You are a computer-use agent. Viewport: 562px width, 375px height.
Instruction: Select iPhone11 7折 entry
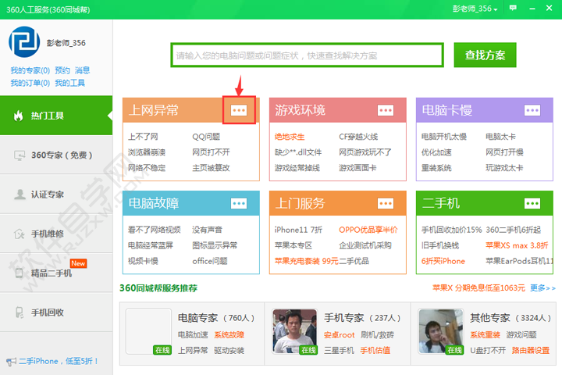click(298, 230)
